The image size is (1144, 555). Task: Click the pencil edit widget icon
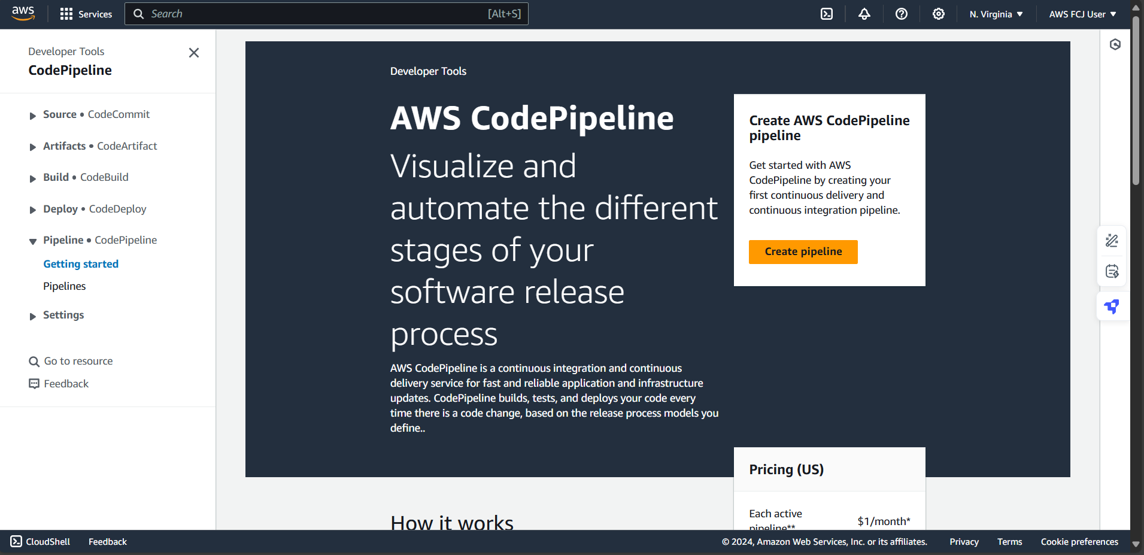(1112, 241)
